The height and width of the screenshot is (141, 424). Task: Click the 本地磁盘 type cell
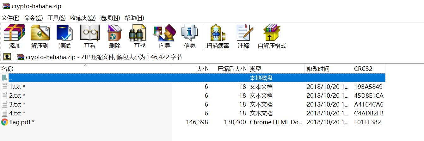(261, 78)
